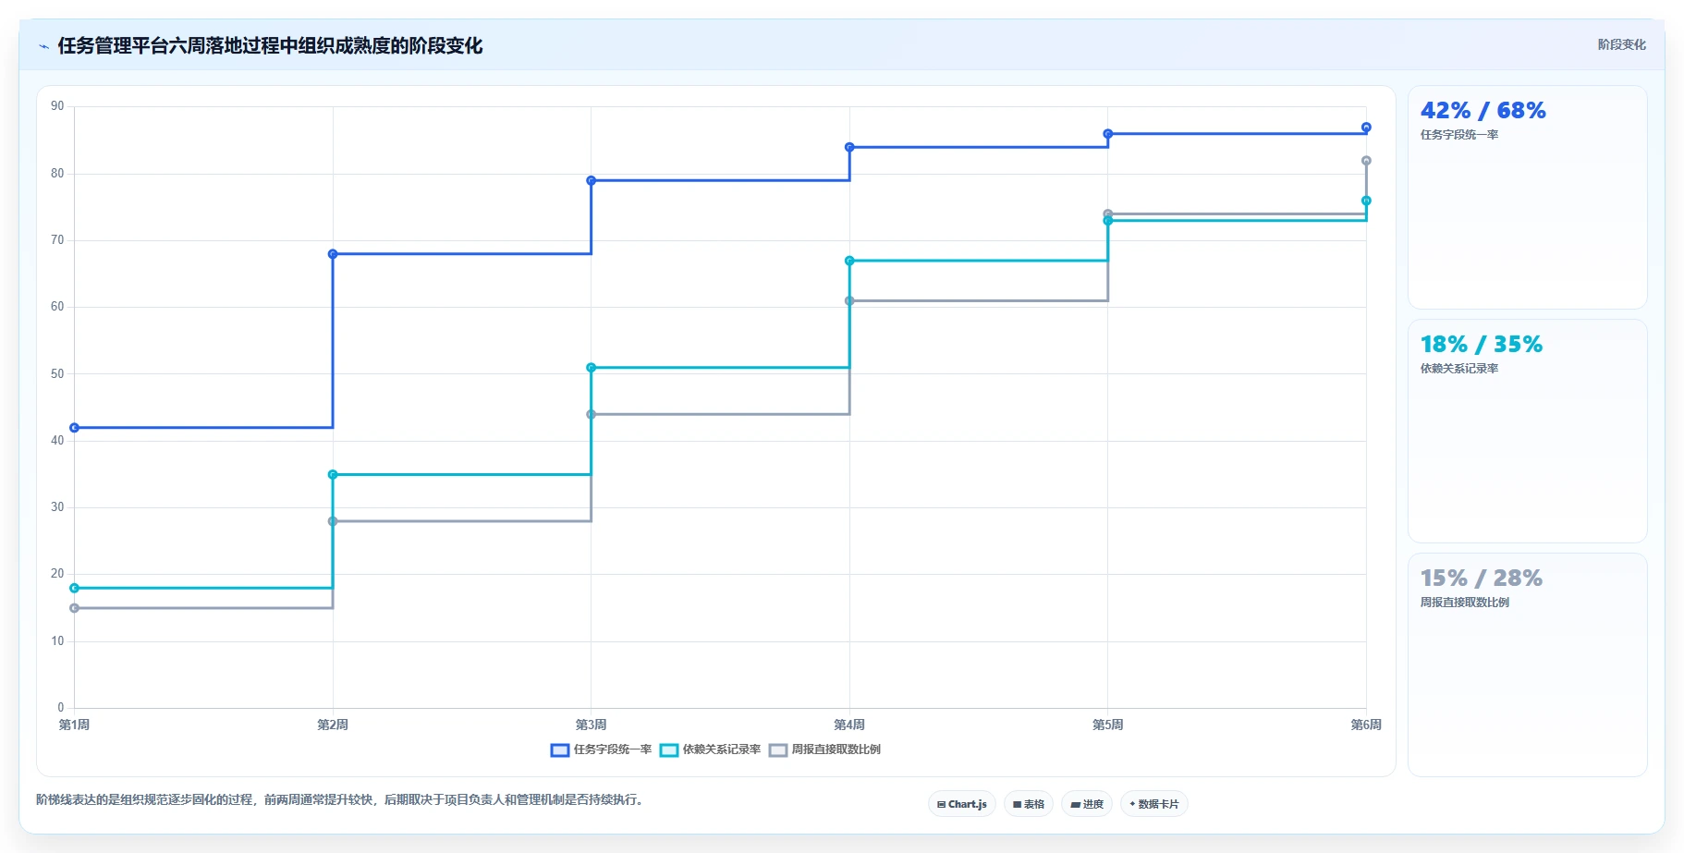Click the 任务字段统一率 caption in the stat card
The height and width of the screenshot is (853, 1684).
pyautogui.click(x=1459, y=135)
